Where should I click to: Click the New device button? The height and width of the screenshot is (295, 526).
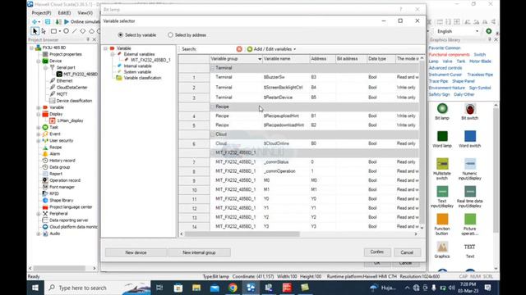coord(136,252)
